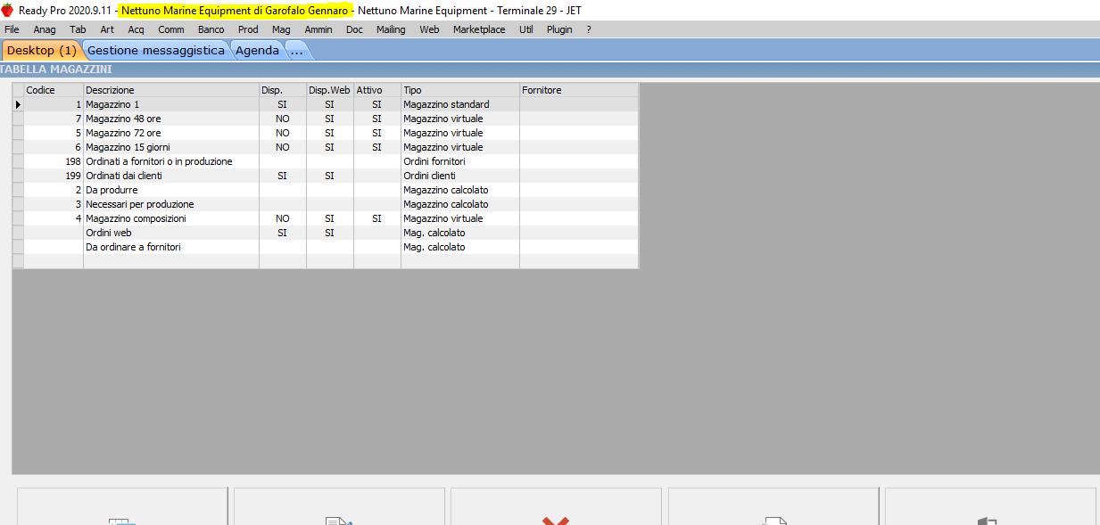
Task: Click the 'Ordini fornitori' type cell
Action: click(460, 161)
